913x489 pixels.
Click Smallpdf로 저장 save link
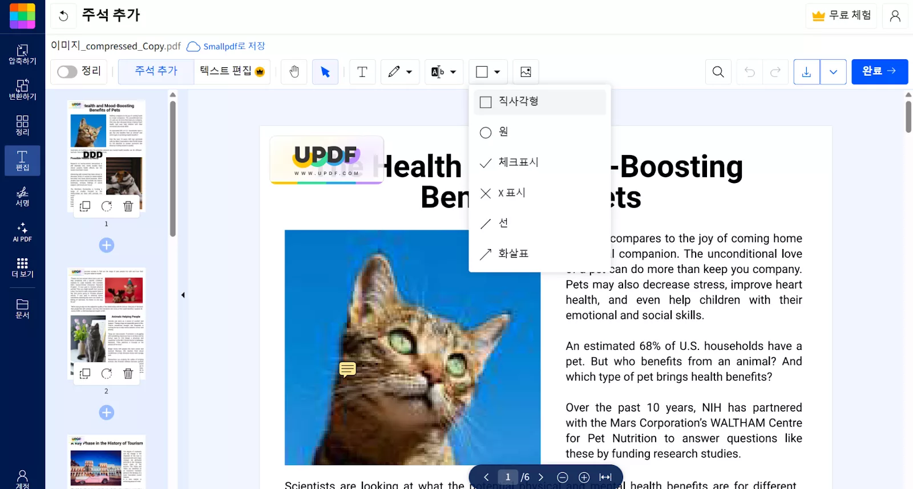(x=226, y=46)
